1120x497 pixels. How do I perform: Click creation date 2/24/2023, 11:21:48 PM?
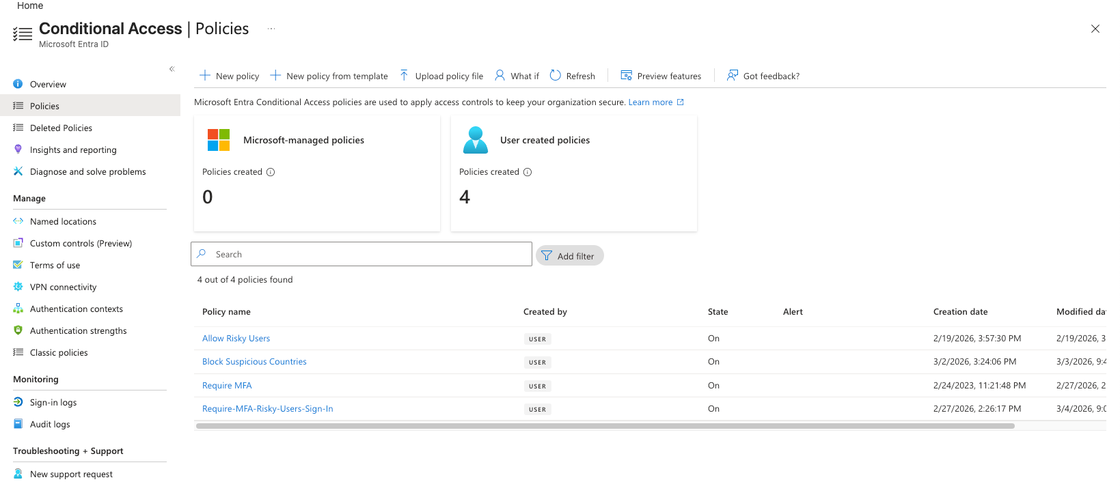pos(979,386)
